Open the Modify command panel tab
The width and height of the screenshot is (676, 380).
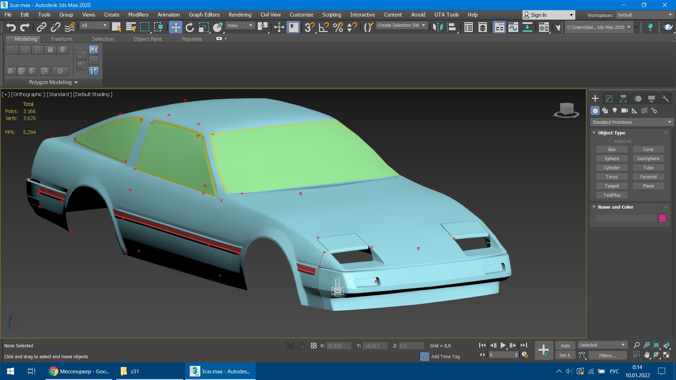(609, 99)
